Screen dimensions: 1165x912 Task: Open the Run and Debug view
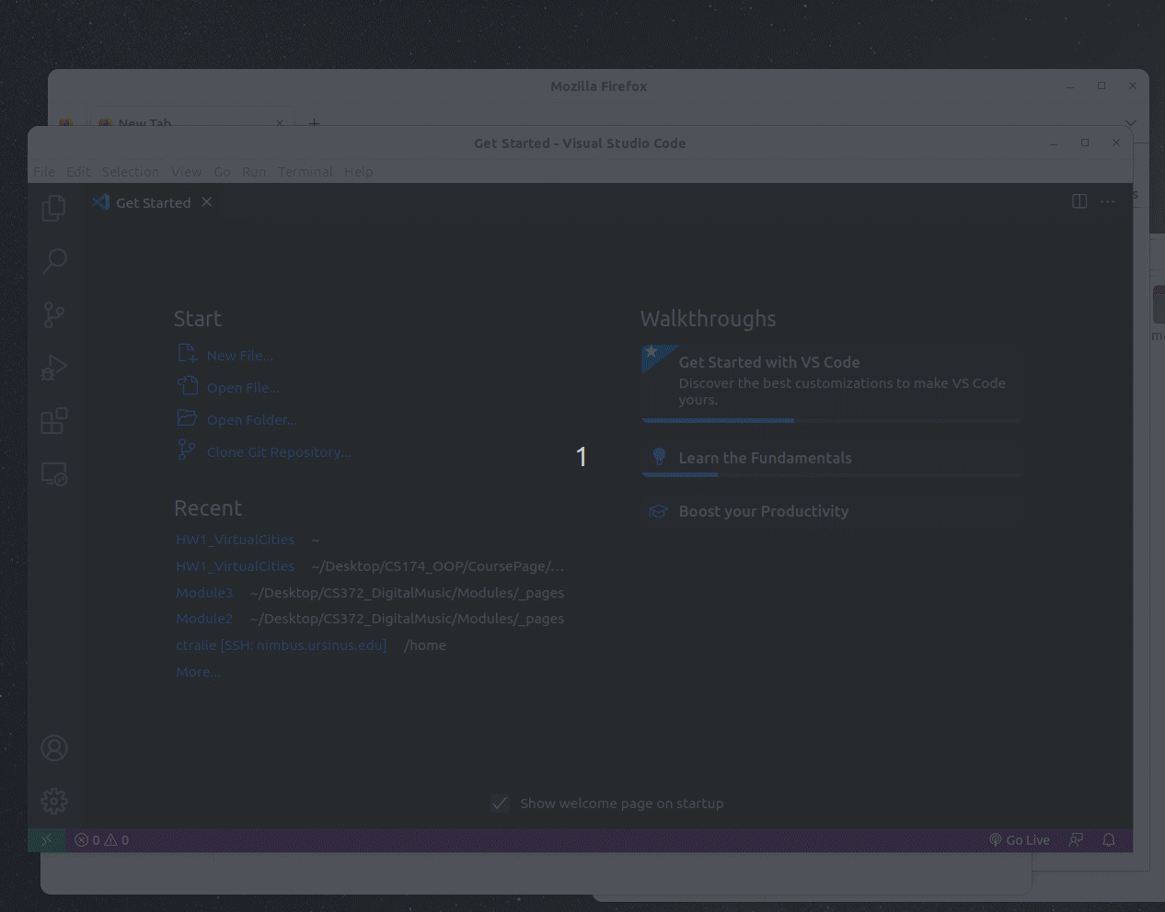click(54, 368)
